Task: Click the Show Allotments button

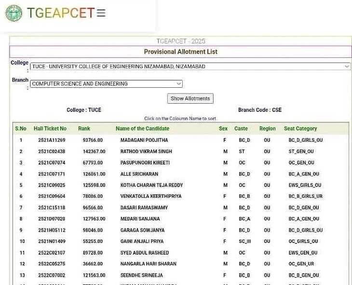Action: pos(190,98)
